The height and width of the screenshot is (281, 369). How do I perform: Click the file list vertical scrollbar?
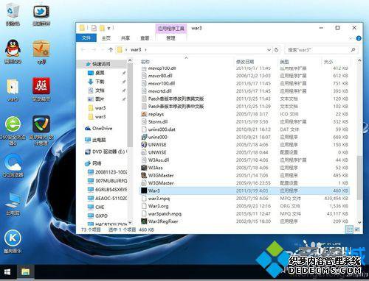click(359, 177)
